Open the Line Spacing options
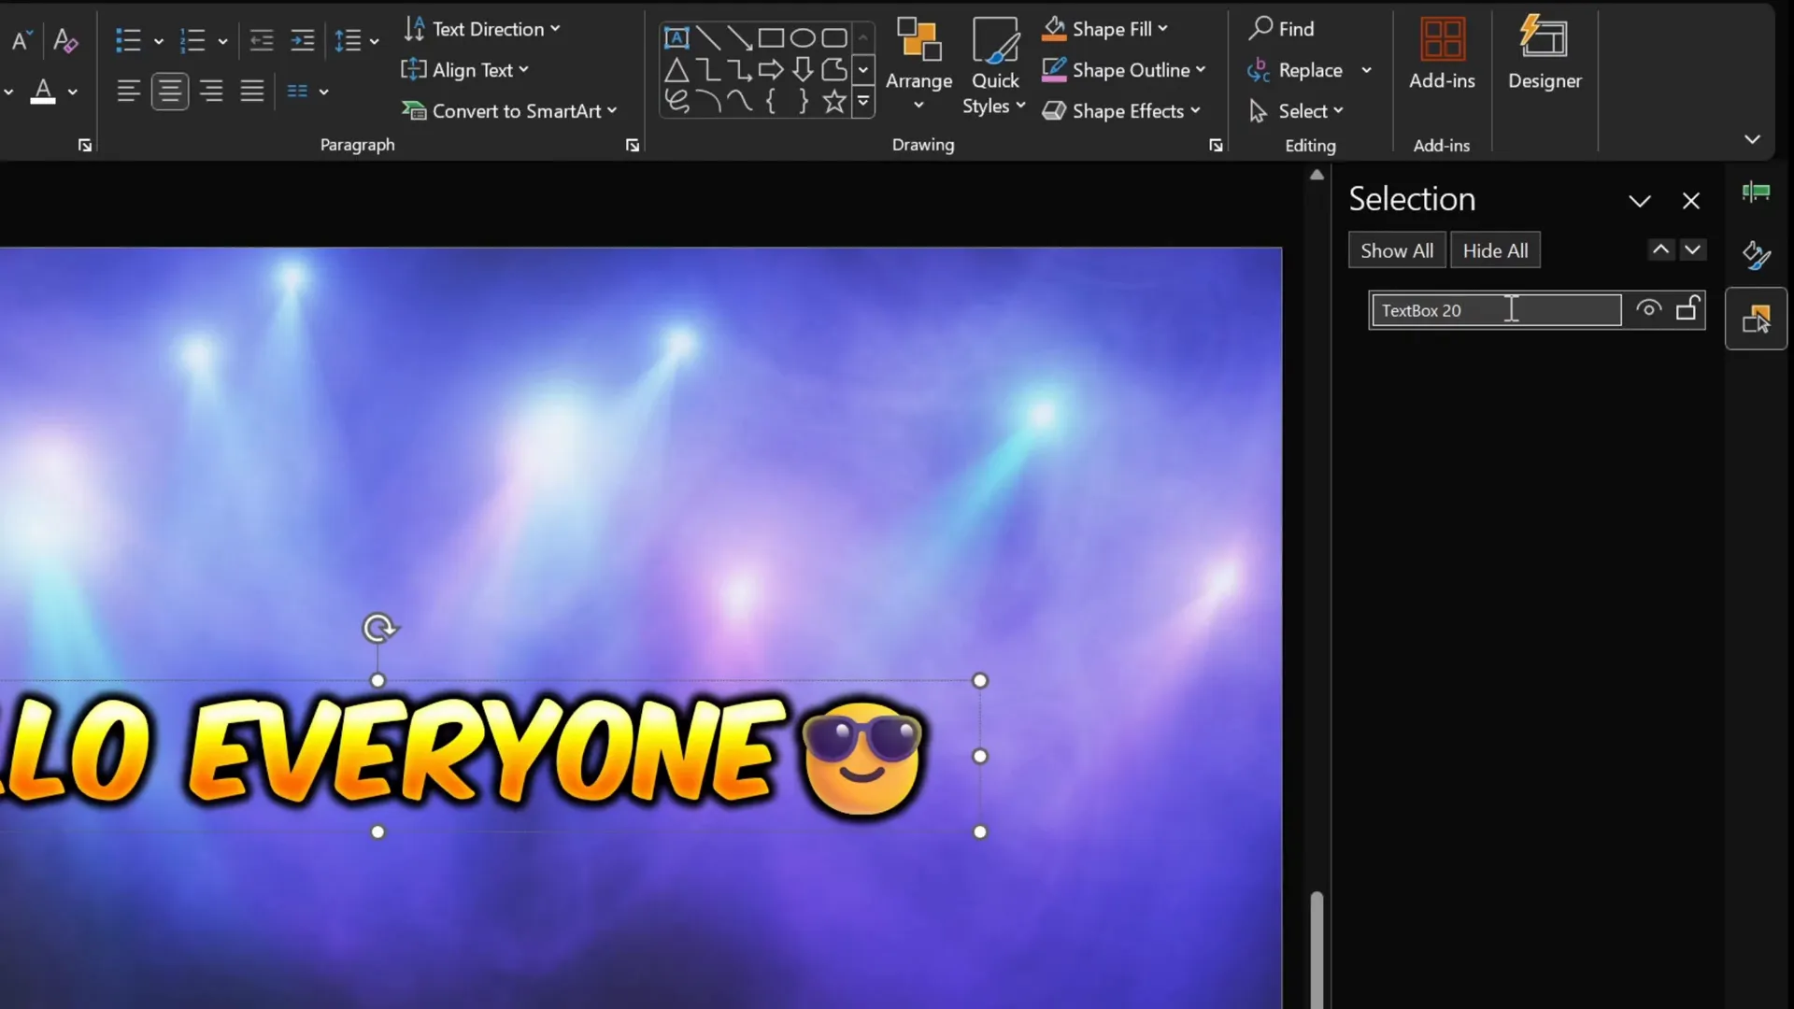Image resolution: width=1794 pixels, height=1009 pixels. (357, 40)
